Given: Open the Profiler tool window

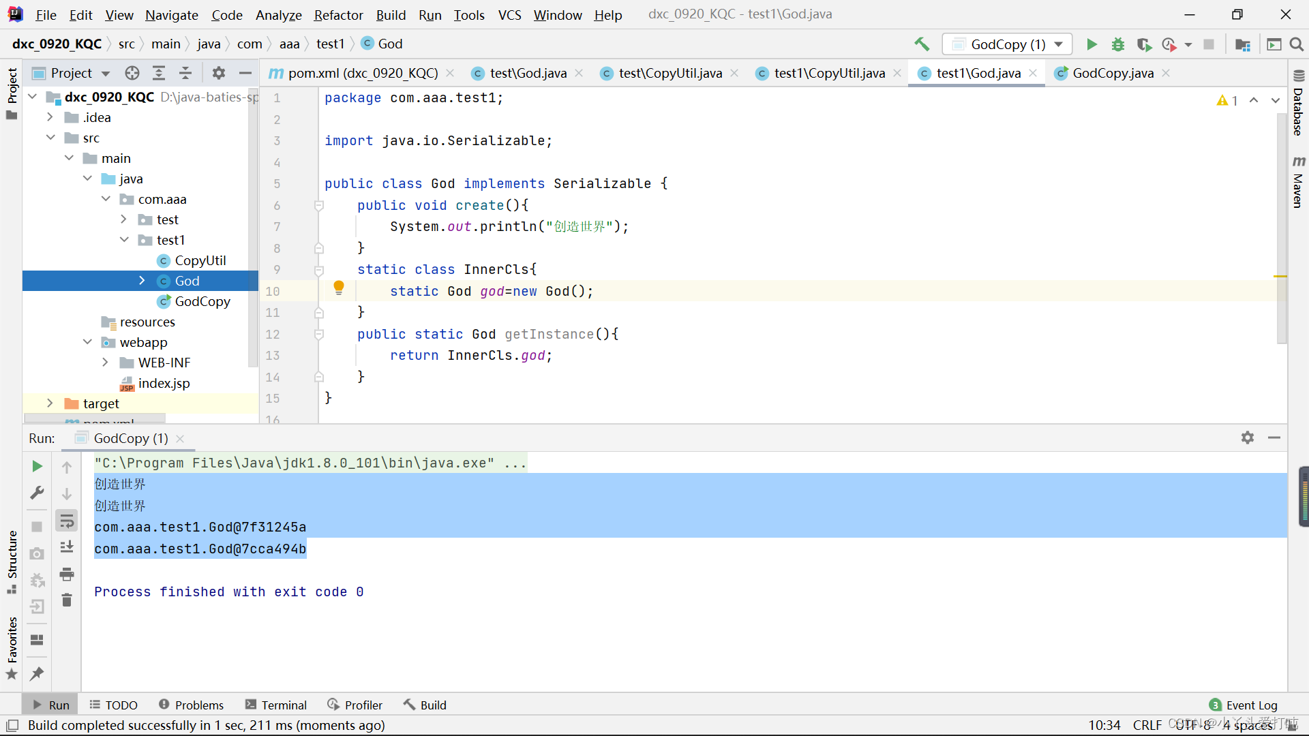Looking at the screenshot, I should [x=355, y=705].
